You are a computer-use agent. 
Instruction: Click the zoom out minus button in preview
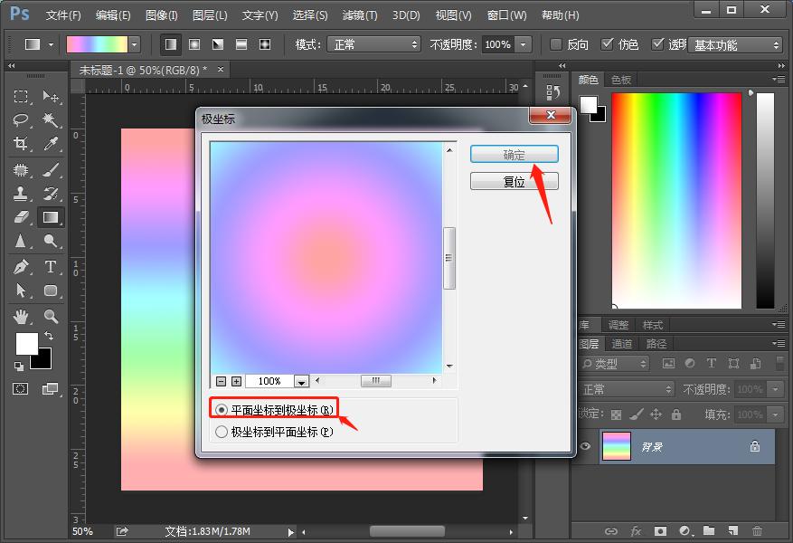pos(221,382)
